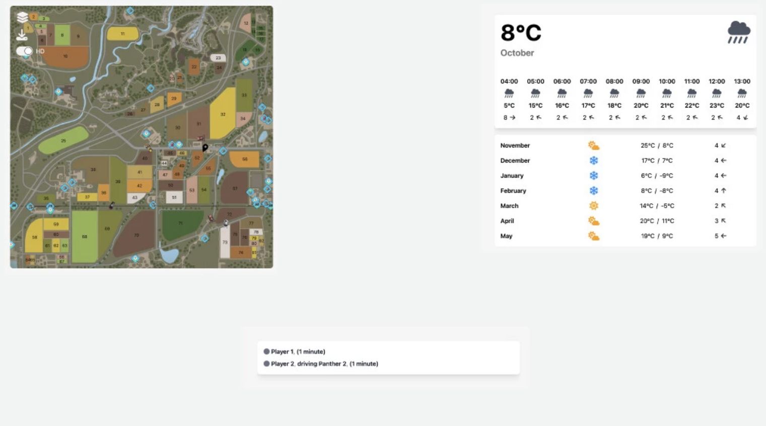Screen dimensions: 766x426
Task: Click the black location pin marker
Action: [x=205, y=148]
